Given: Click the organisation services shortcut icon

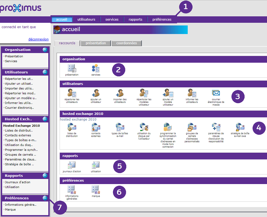Looking at the screenshot, I should click(96, 68).
